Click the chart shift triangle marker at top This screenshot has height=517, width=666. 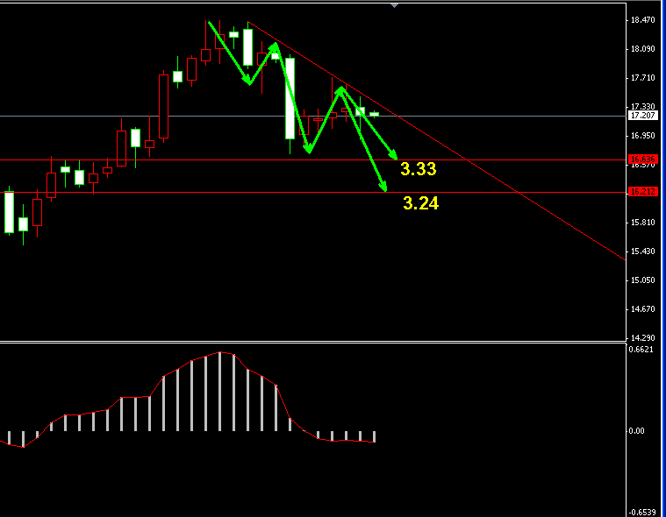coord(394,4)
